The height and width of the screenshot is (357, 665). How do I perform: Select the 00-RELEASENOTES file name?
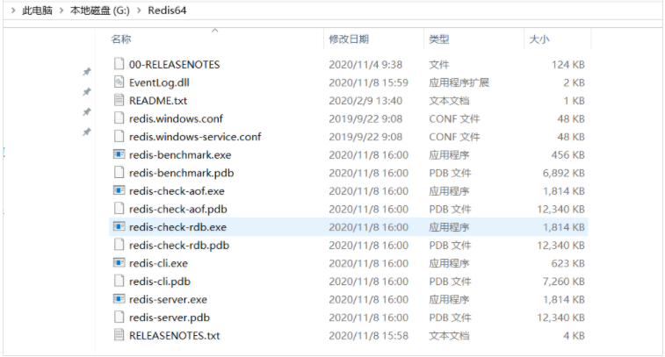click(174, 64)
